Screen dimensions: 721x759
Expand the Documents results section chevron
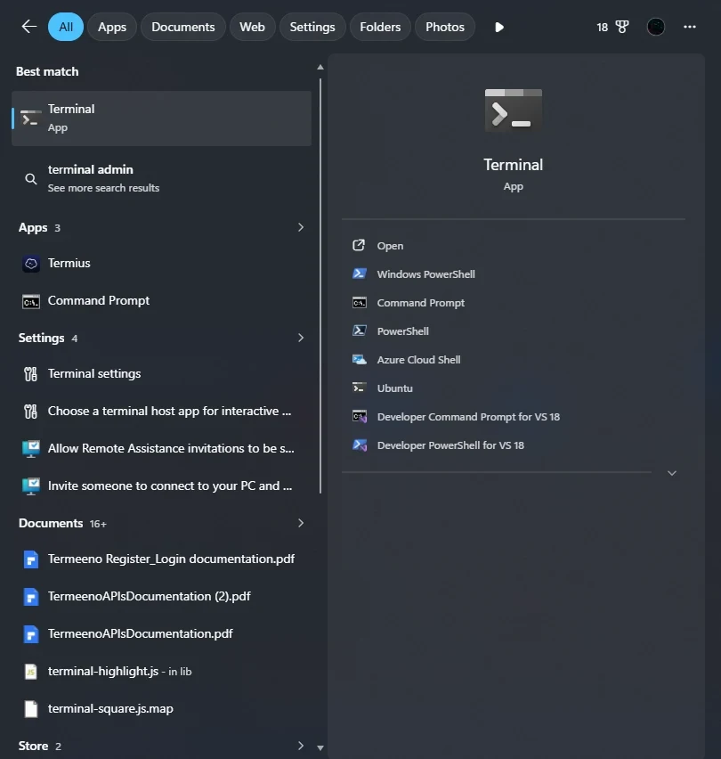coord(301,523)
